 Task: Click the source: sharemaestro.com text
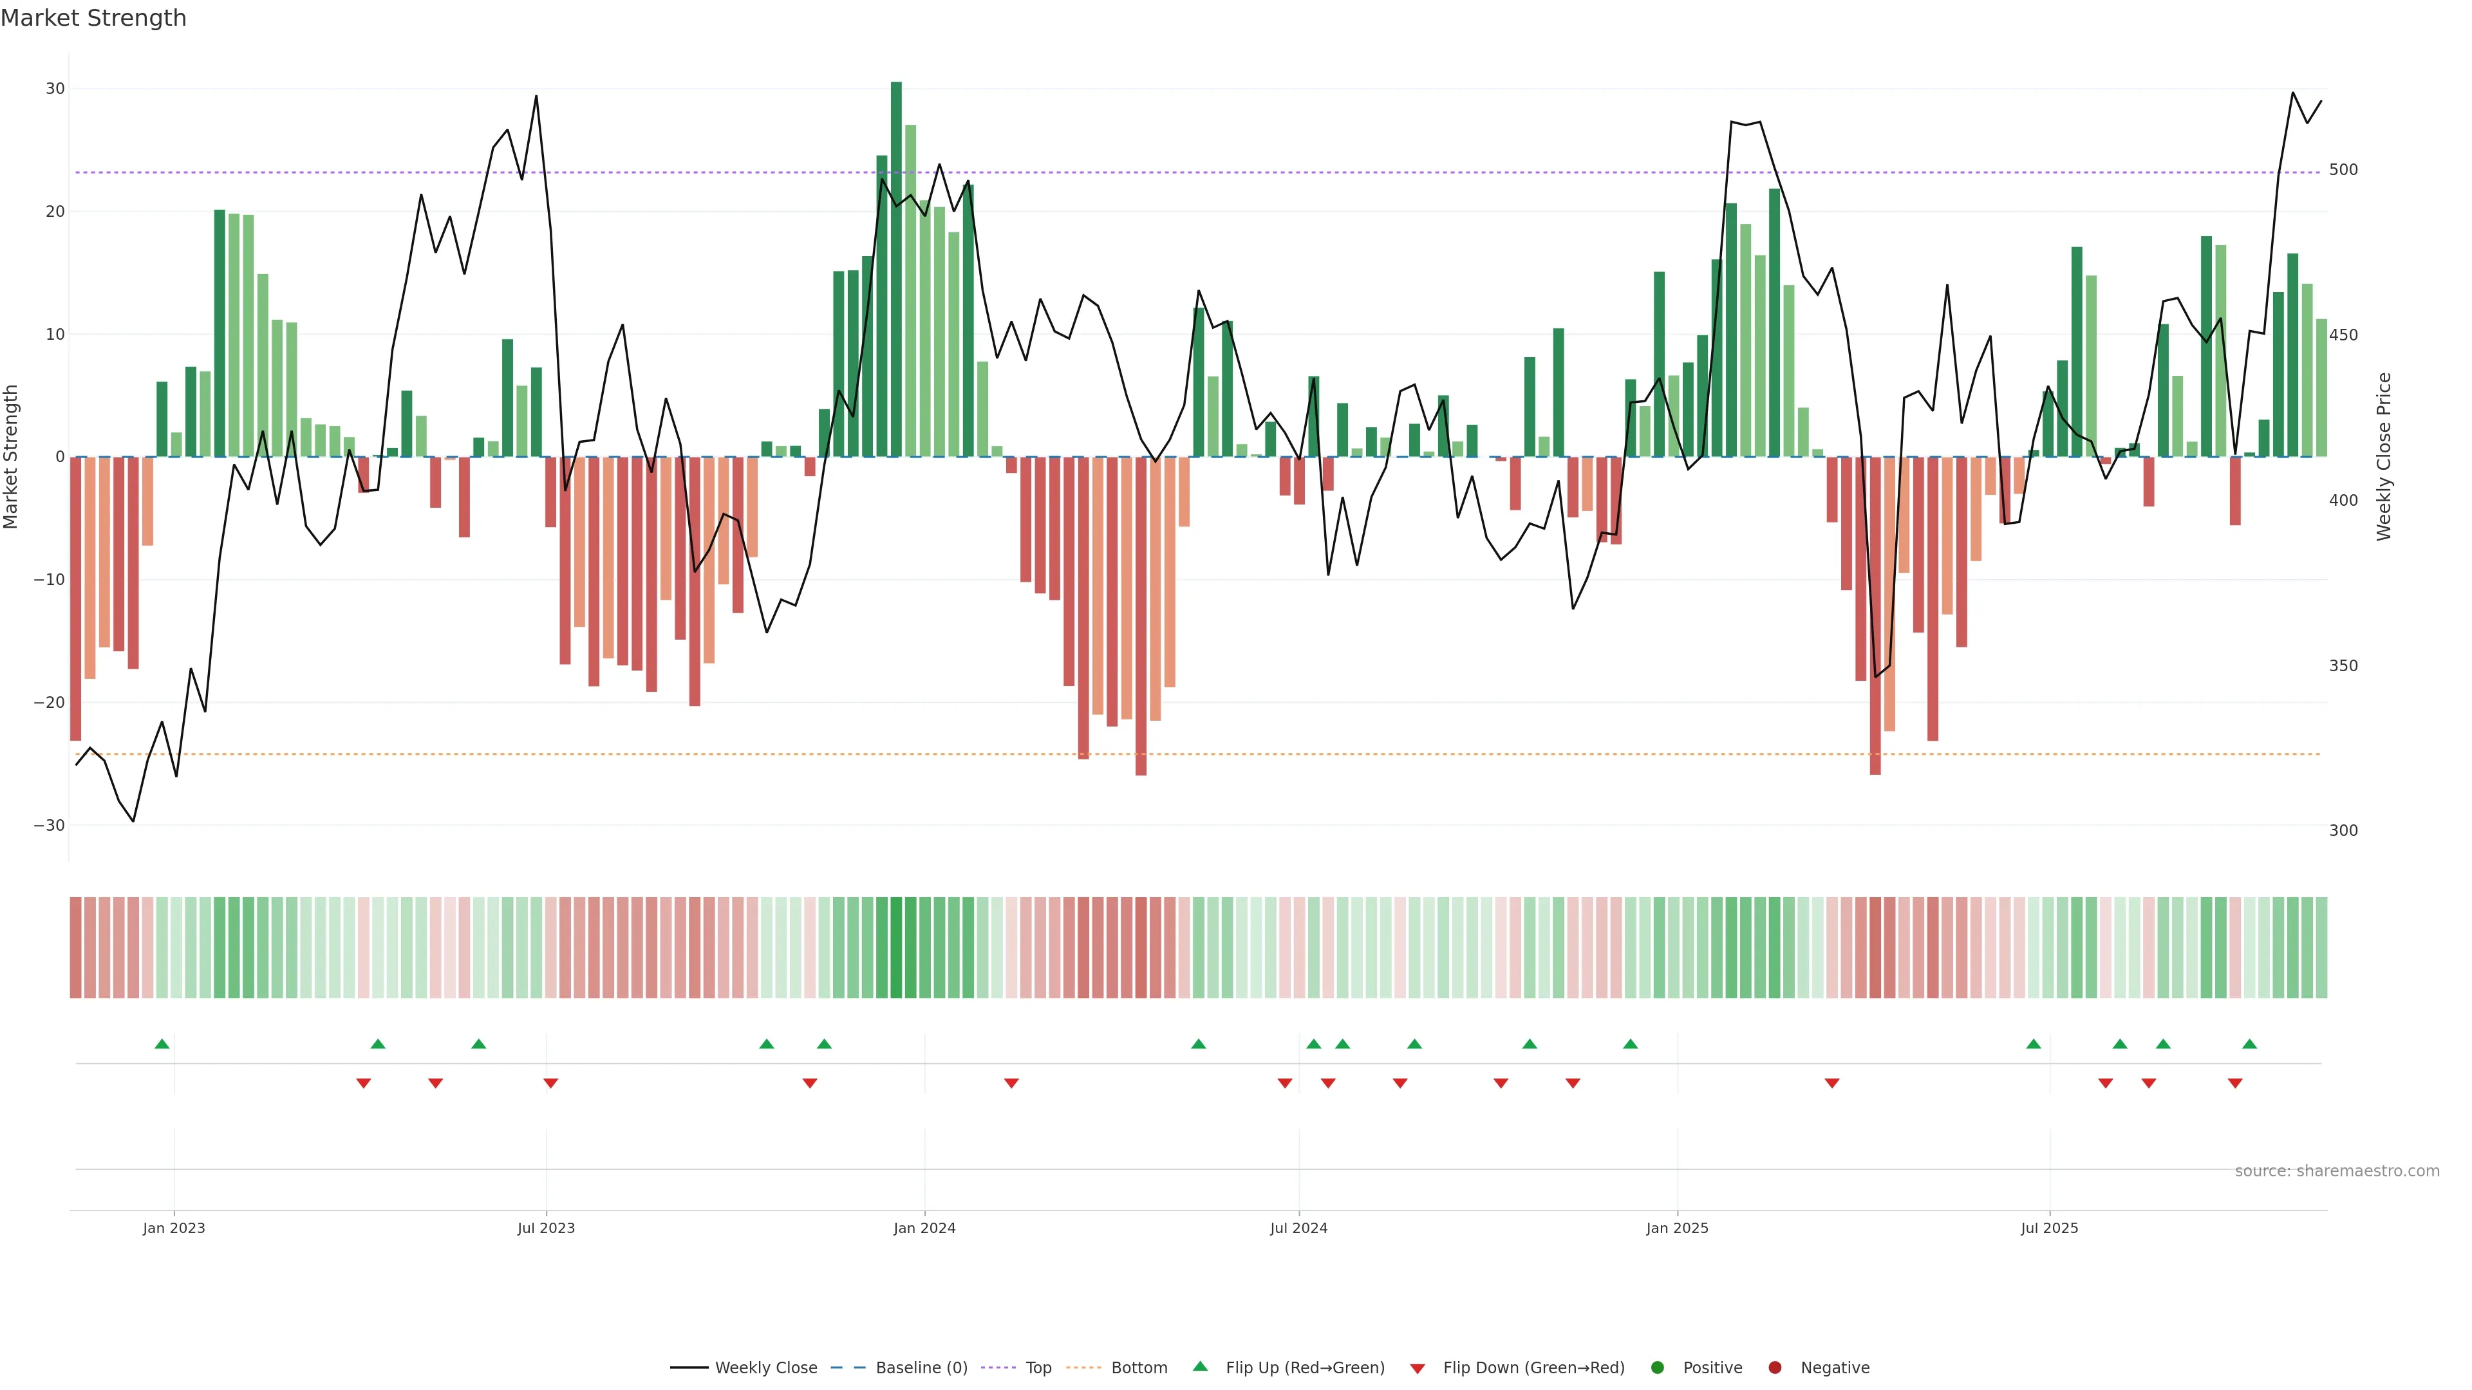click(2337, 1171)
